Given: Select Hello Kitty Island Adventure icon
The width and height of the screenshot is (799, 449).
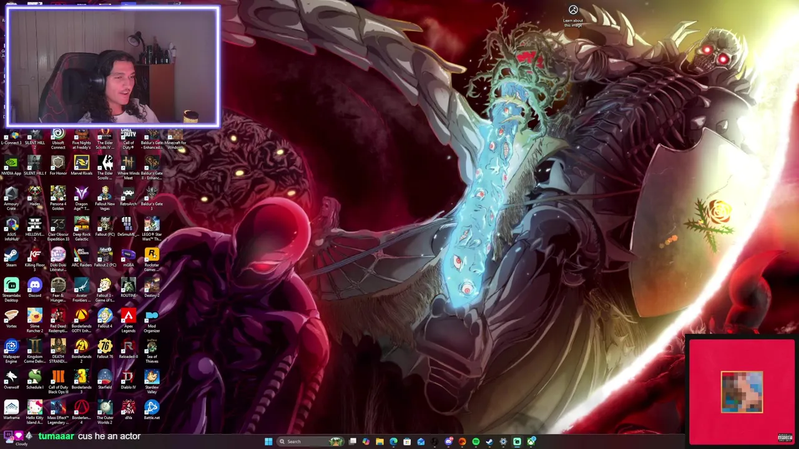Looking at the screenshot, I should pyautogui.click(x=35, y=412).
